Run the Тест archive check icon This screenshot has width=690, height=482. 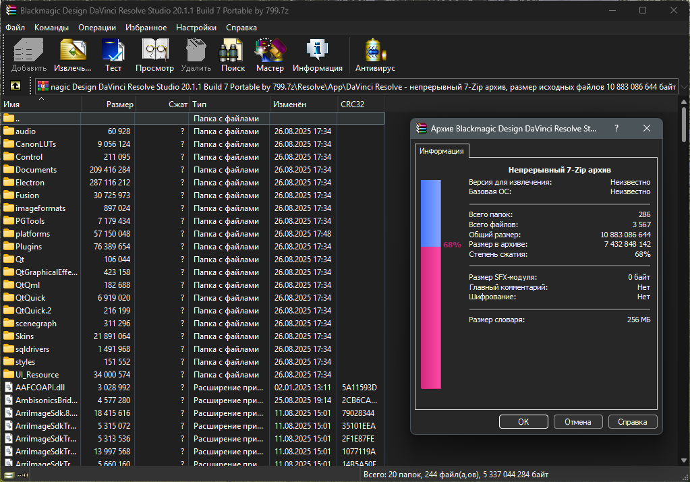pos(113,49)
